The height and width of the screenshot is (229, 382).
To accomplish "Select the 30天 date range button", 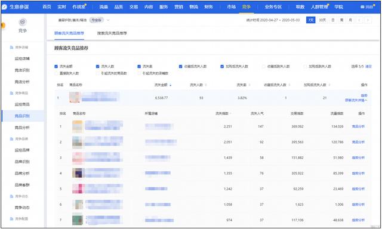I will 322,20.
